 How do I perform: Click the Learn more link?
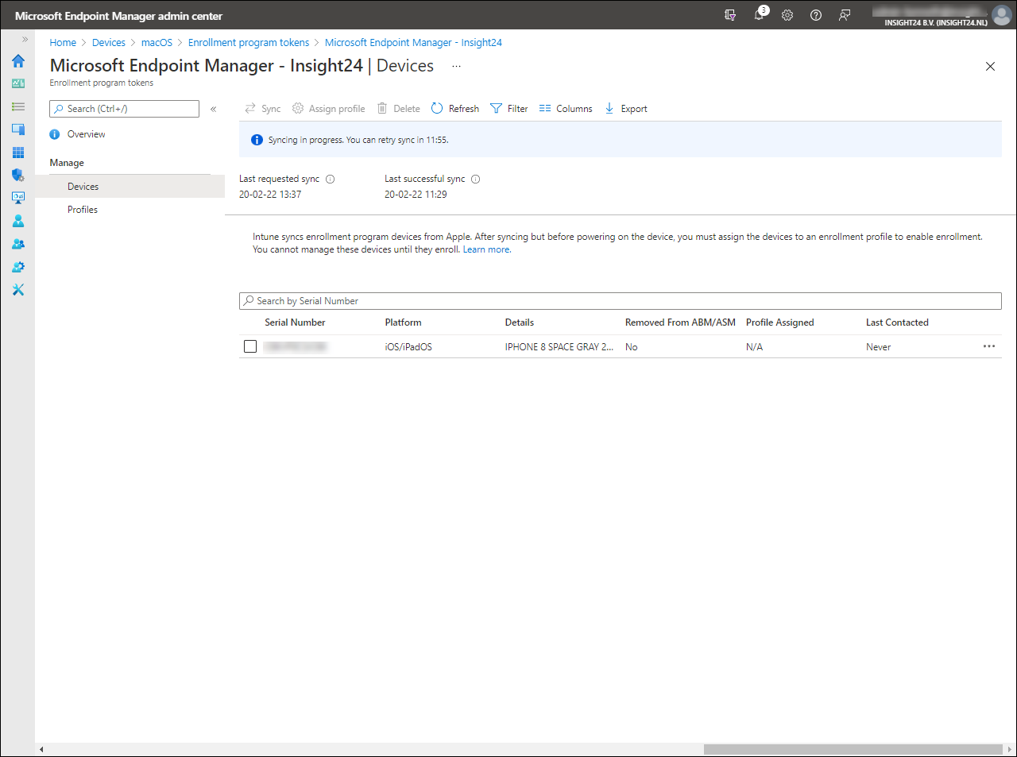[486, 249]
